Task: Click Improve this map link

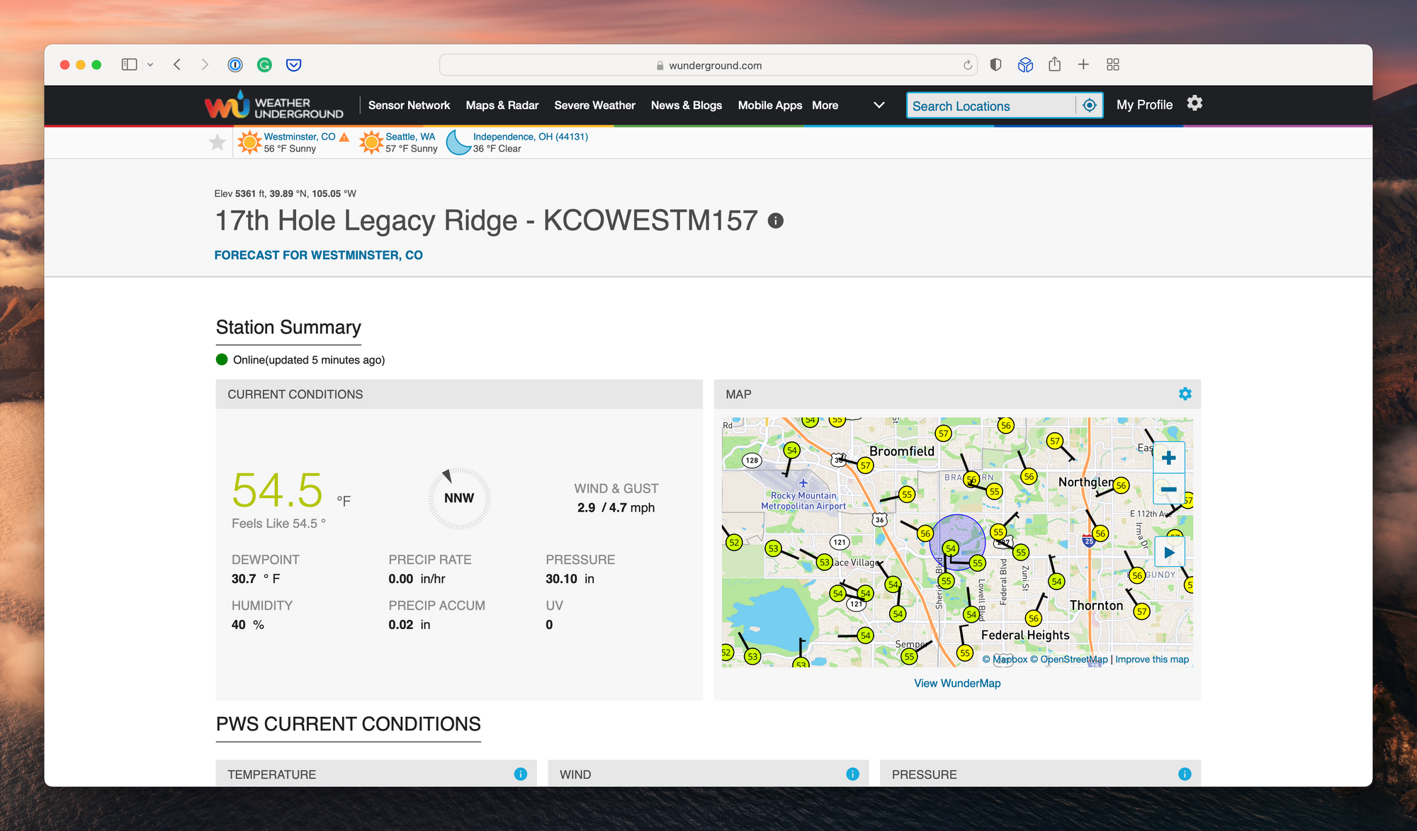Action: 1152,659
